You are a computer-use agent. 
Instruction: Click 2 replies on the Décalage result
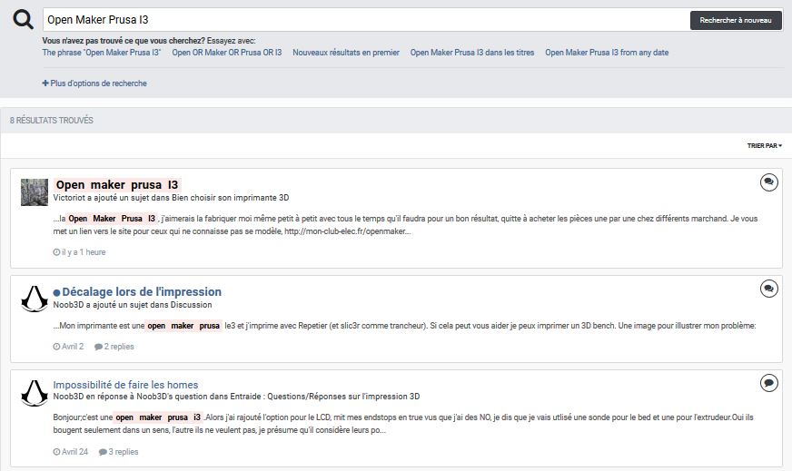click(x=114, y=347)
